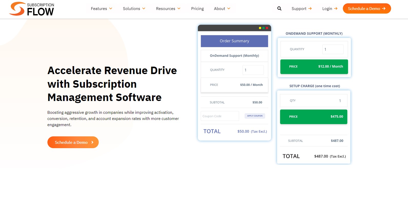Click chevron icon on hero Schedule a Demo
This screenshot has width=408, height=213.
pos(92,142)
